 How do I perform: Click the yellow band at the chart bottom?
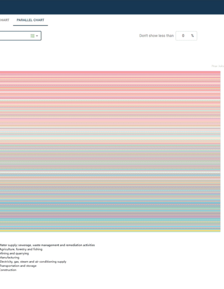pos(110,231)
